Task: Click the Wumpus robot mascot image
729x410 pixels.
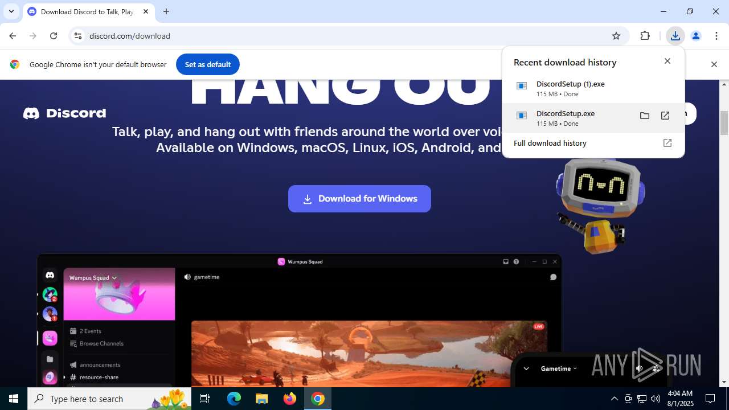Action: click(x=600, y=206)
